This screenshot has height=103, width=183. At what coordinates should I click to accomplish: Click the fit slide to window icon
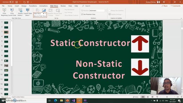coord(181,97)
